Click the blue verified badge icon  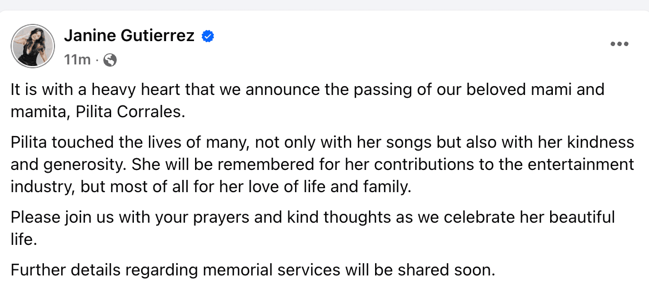tap(208, 37)
